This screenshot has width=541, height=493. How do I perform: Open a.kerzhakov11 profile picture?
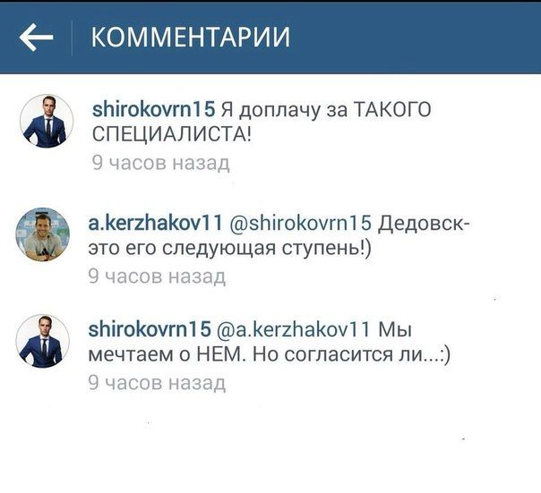coord(43,234)
